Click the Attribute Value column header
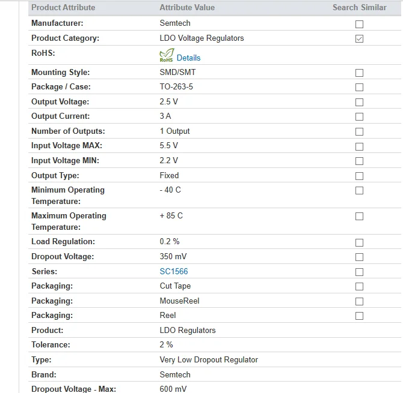Screen dimensions: 403x393 point(187,7)
